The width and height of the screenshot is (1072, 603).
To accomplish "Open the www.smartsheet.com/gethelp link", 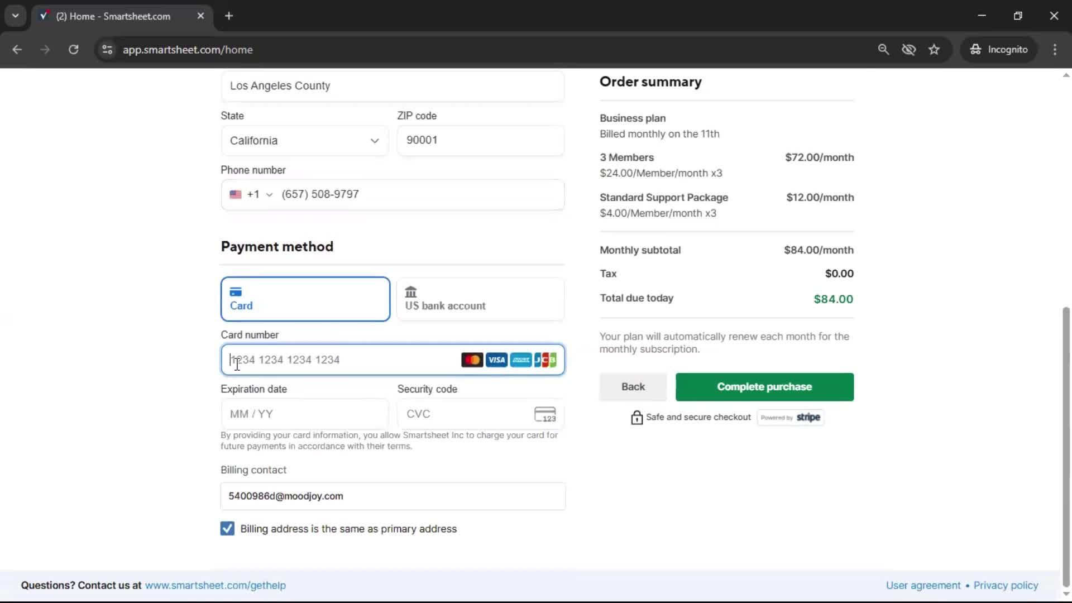I will coord(216,585).
